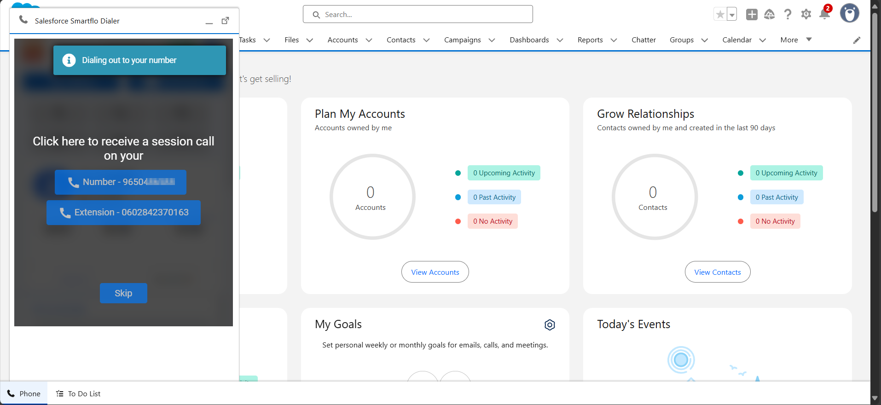Expand the Reports tab dropdown chevron
The width and height of the screenshot is (881, 405).
click(614, 40)
